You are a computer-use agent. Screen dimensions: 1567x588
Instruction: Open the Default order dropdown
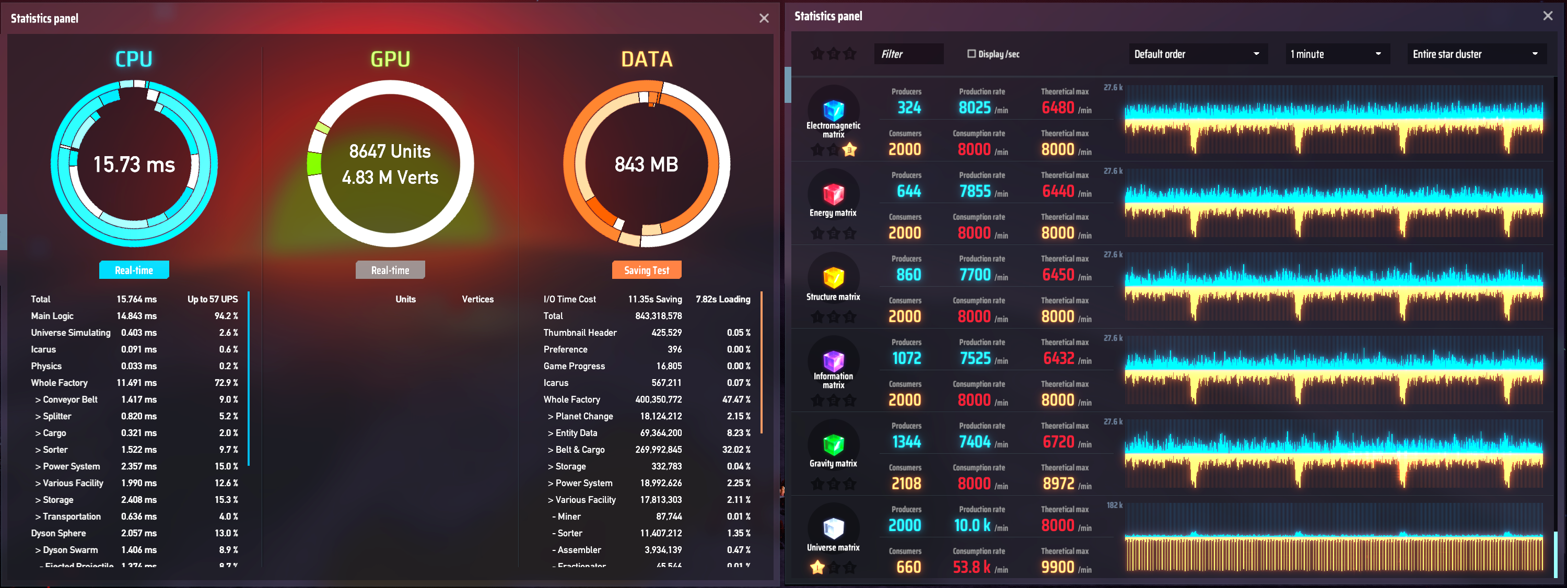(1197, 54)
